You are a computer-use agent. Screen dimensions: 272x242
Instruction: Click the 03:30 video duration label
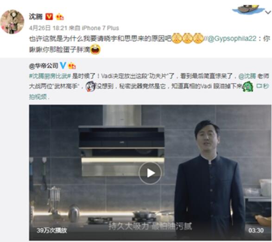pos(256,230)
